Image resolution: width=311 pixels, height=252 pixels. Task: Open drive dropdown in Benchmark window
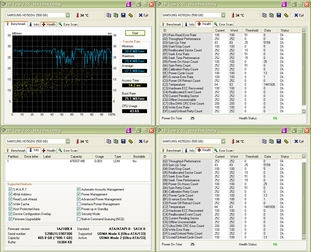(68, 15)
